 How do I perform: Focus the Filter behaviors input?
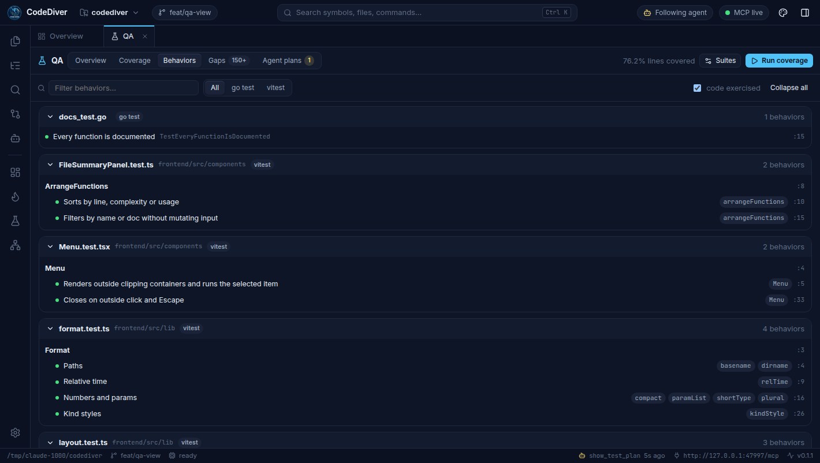(123, 88)
